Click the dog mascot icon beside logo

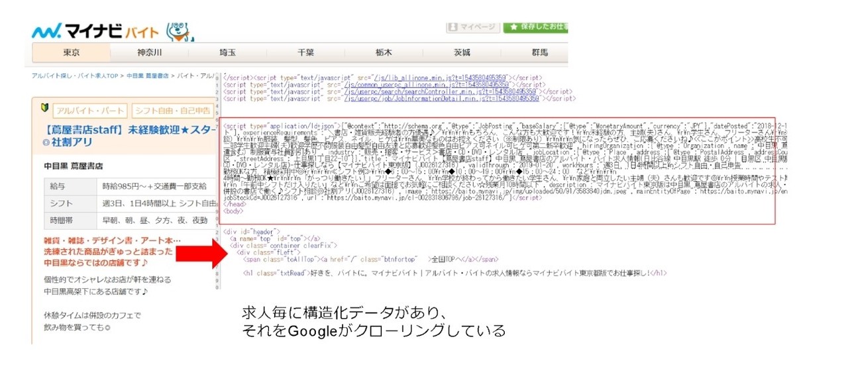pyautogui.click(x=180, y=31)
